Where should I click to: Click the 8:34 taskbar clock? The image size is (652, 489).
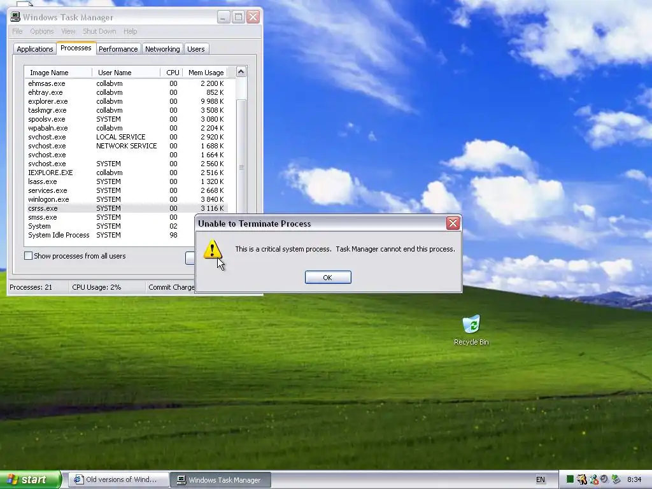click(634, 479)
